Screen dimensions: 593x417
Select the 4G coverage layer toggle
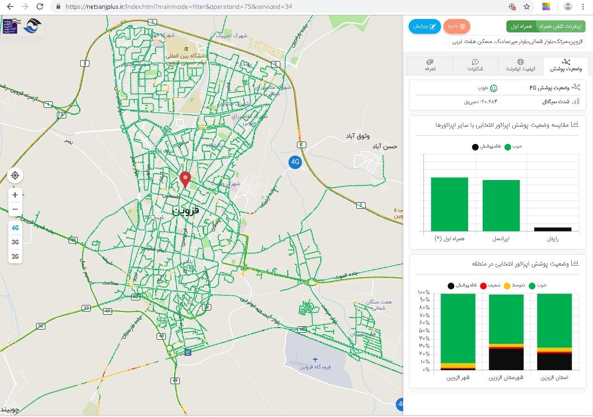click(x=15, y=228)
